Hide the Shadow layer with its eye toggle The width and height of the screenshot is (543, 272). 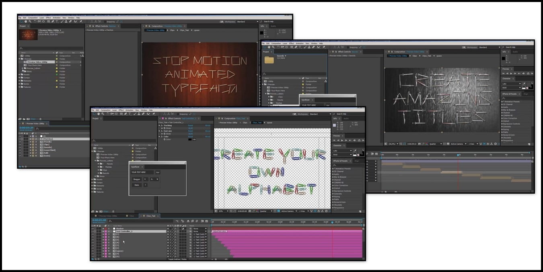click(92, 229)
